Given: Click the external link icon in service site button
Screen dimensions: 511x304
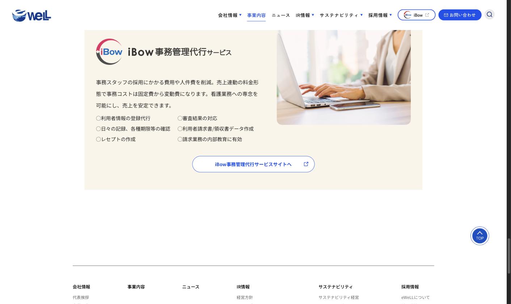Looking at the screenshot, I should click(306, 164).
